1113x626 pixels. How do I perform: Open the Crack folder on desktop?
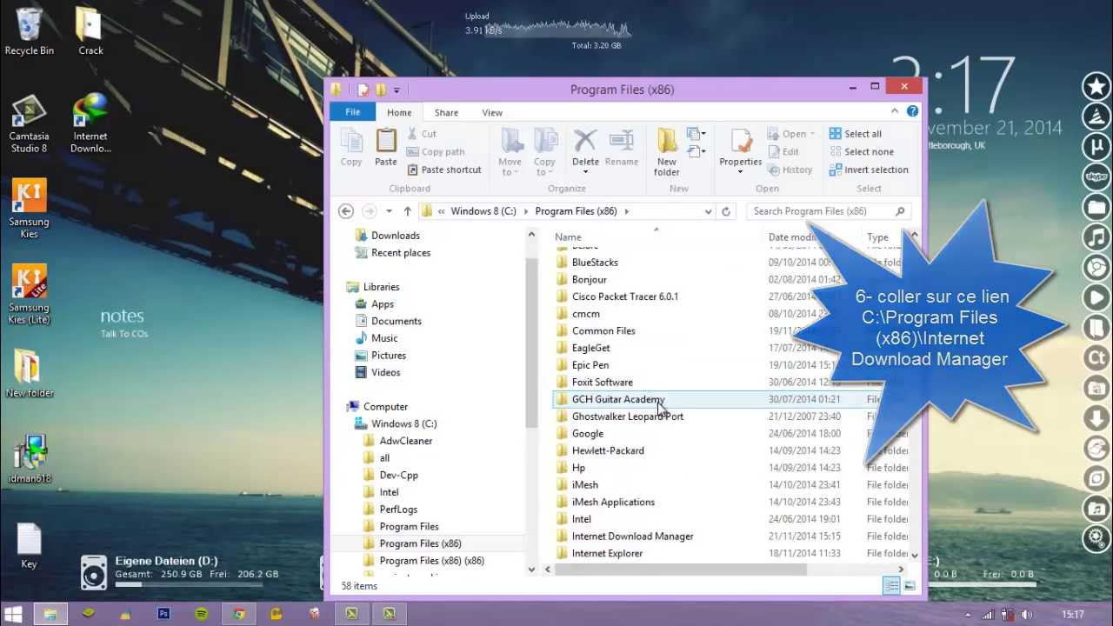[x=90, y=31]
